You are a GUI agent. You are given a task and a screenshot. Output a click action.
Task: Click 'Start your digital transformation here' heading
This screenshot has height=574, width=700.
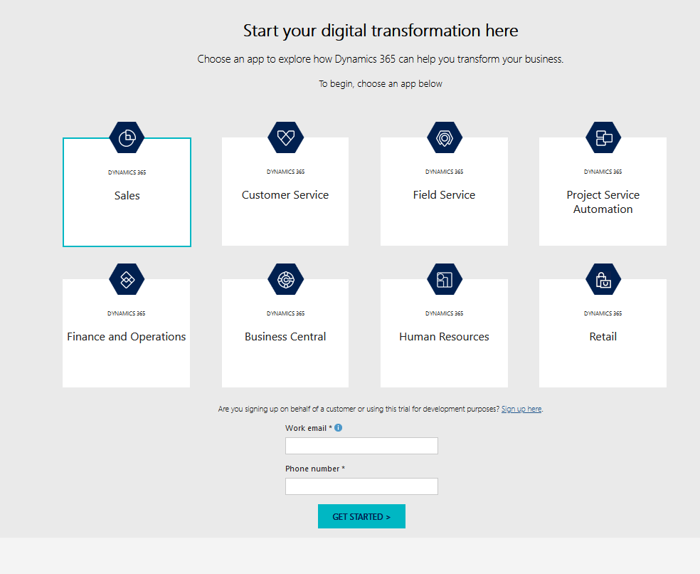(x=381, y=31)
